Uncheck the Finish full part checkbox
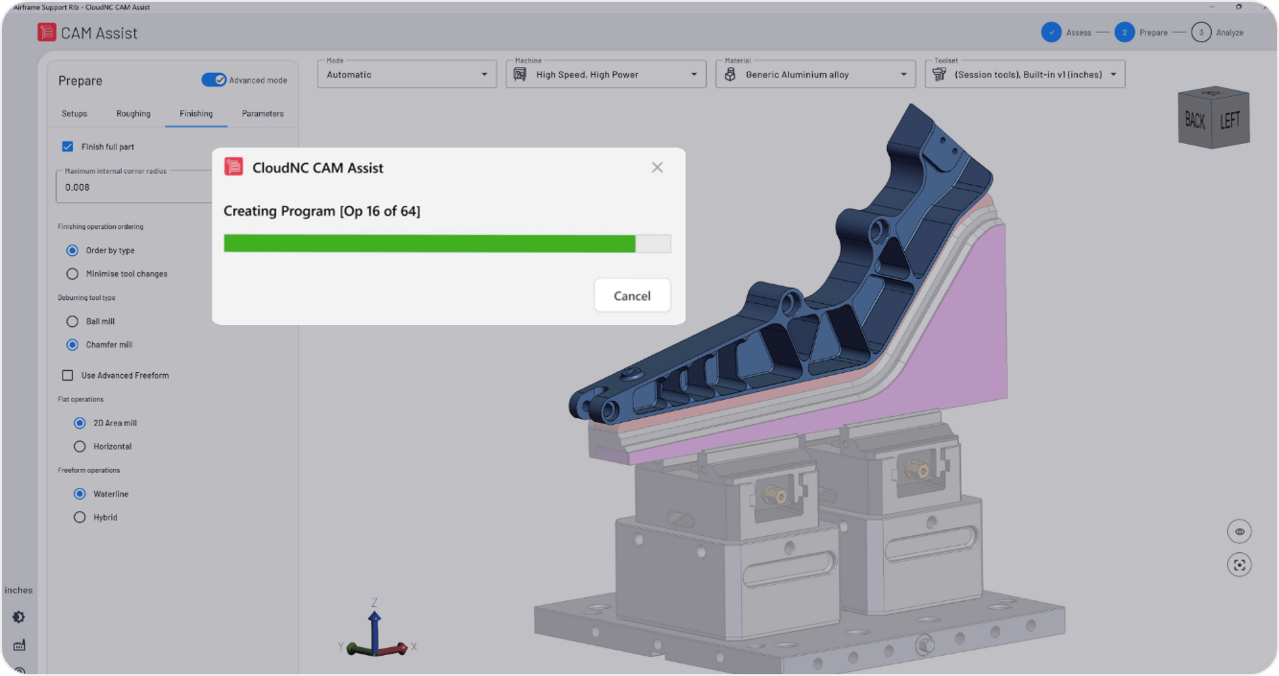The height and width of the screenshot is (676, 1279). pos(66,146)
